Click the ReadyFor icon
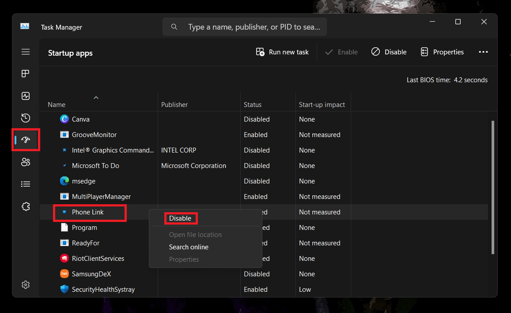Image resolution: width=511 pixels, height=313 pixels. [64, 243]
